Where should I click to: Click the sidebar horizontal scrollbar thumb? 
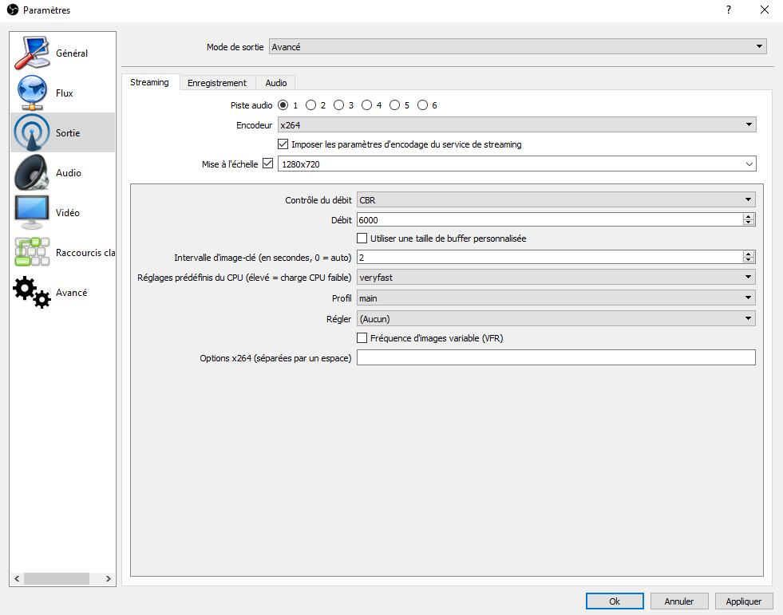click(x=57, y=578)
